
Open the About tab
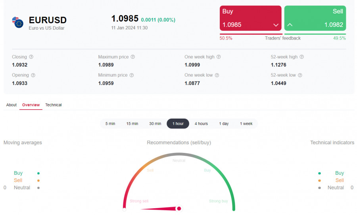click(x=12, y=105)
